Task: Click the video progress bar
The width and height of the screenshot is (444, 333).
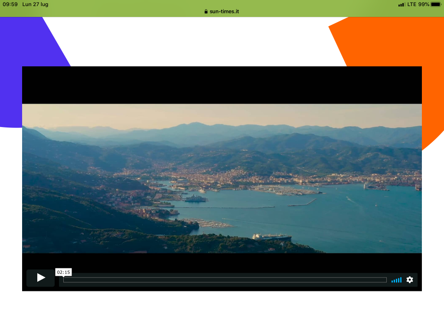Action: [225, 280]
